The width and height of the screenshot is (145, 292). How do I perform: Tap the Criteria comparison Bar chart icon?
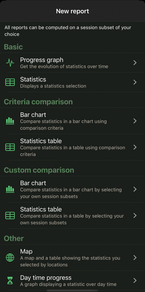point(10,121)
